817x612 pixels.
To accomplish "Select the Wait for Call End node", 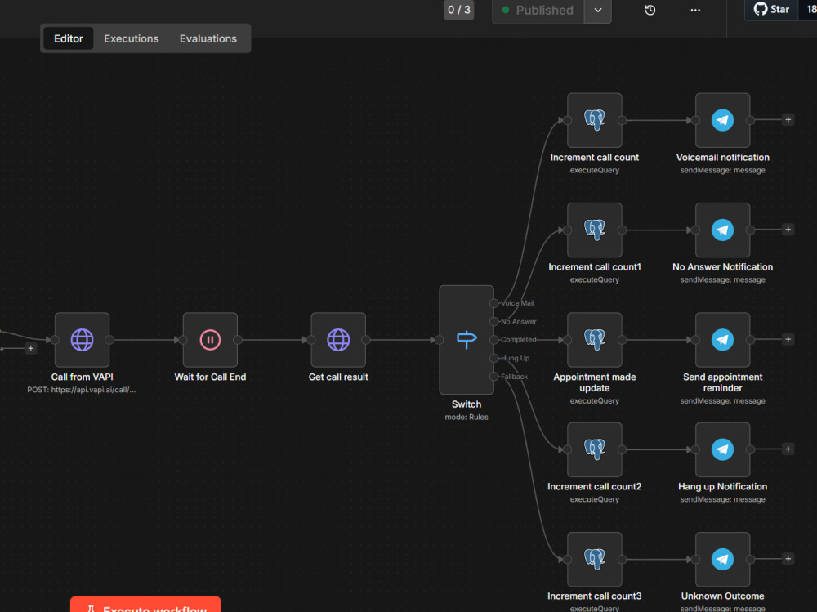I will pos(210,340).
